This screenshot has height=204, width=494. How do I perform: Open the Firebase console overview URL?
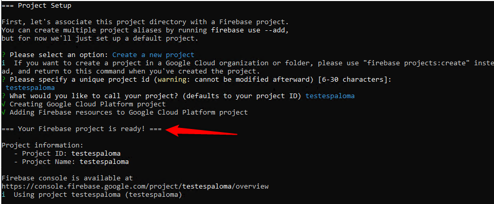tap(135, 187)
